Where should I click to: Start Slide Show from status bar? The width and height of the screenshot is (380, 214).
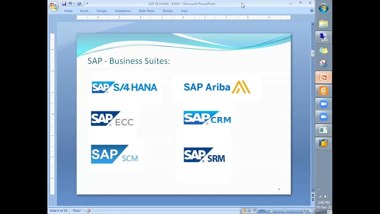254,211
